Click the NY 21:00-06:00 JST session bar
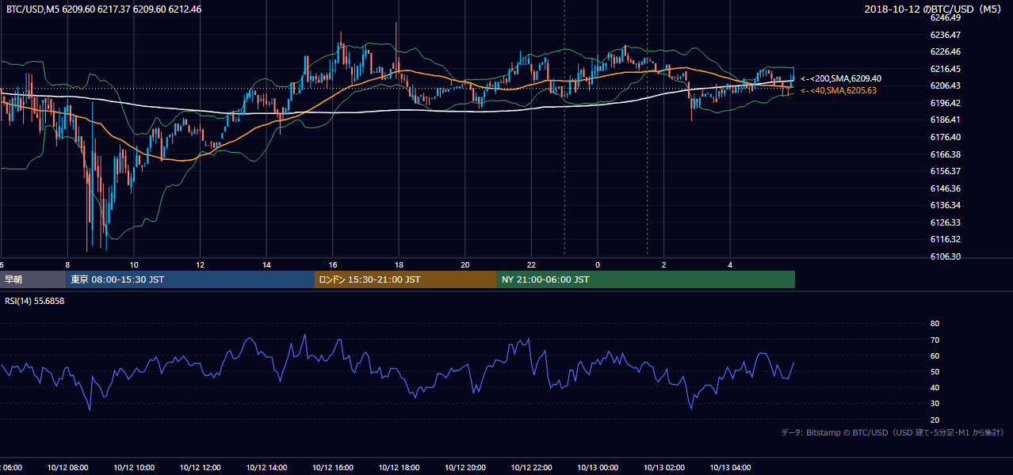 (646, 279)
